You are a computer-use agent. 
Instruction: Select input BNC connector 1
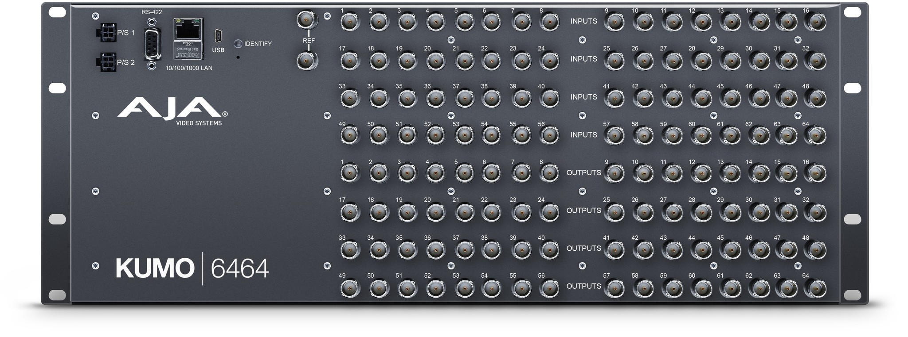[x=350, y=21]
